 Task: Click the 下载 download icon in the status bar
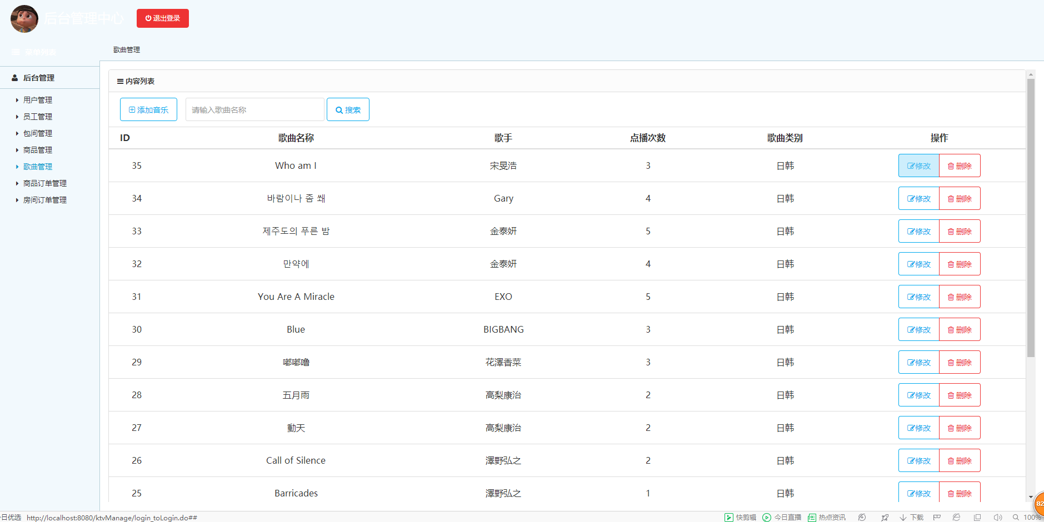pos(911,518)
